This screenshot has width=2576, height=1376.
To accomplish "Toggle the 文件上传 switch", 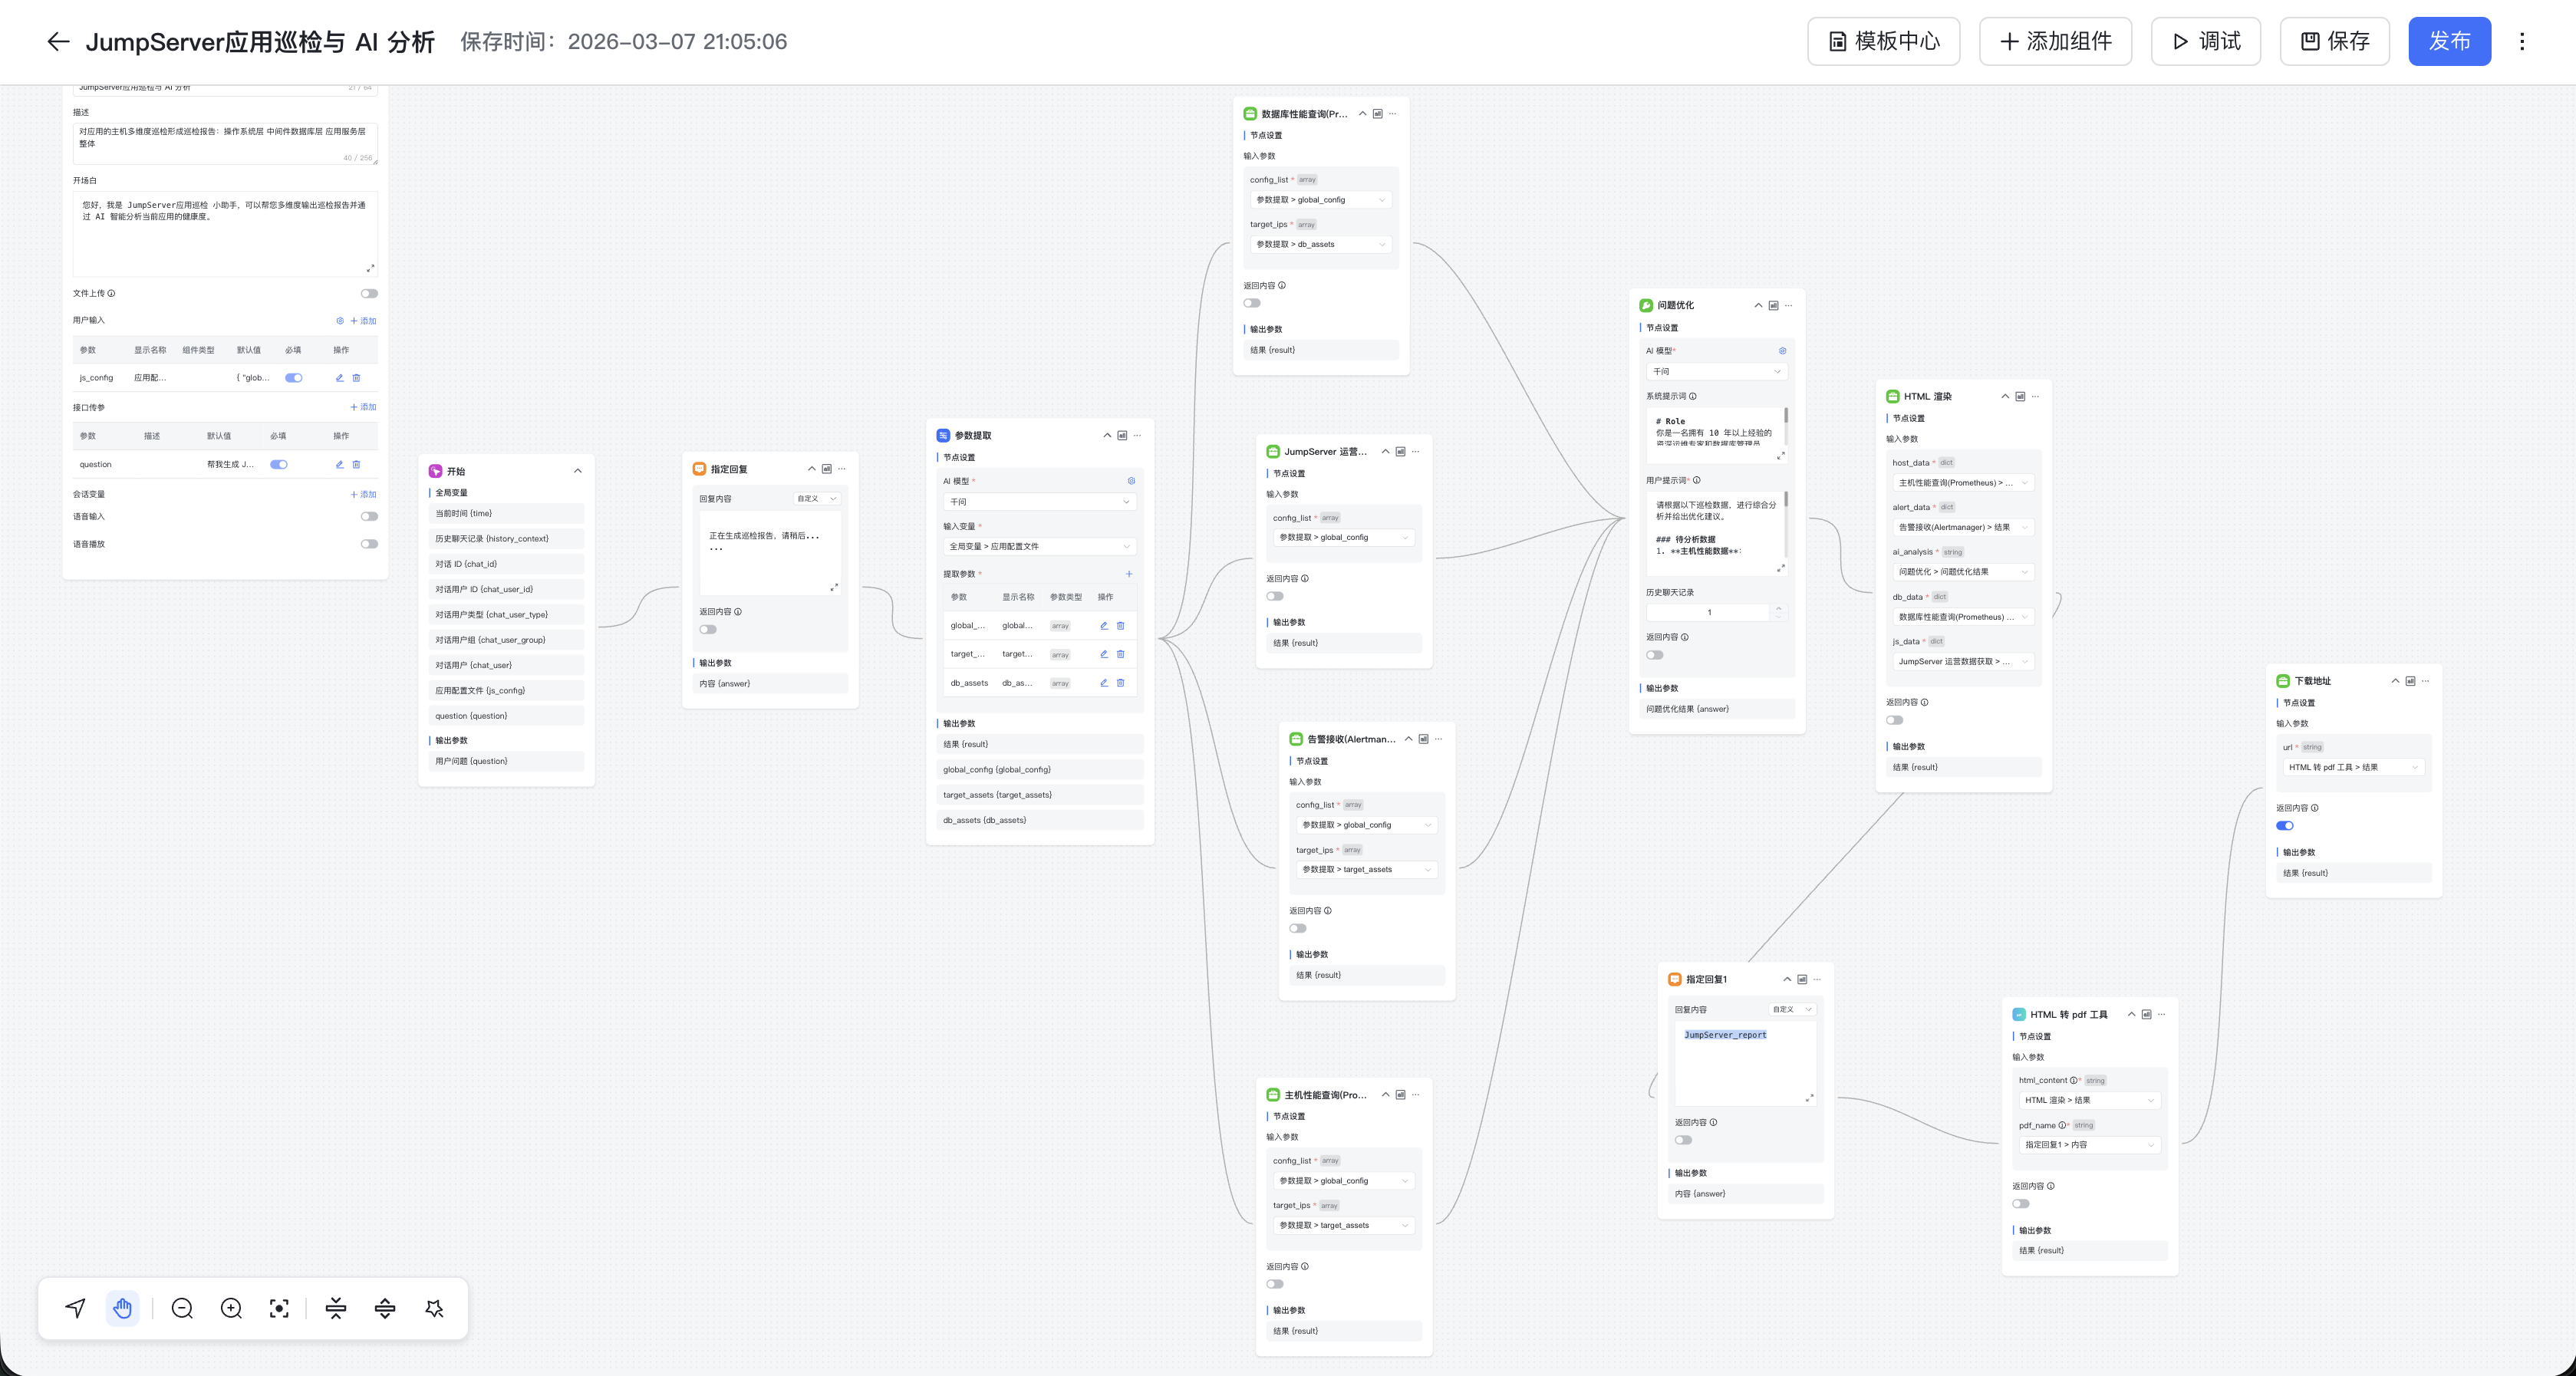I will pyautogui.click(x=369, y=293).
